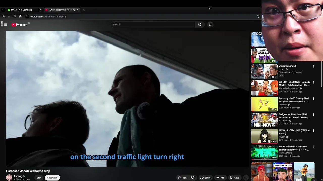Screen dimensions: 323x181
Task: Reload the page with refresh icon
Action: point(15,17)
